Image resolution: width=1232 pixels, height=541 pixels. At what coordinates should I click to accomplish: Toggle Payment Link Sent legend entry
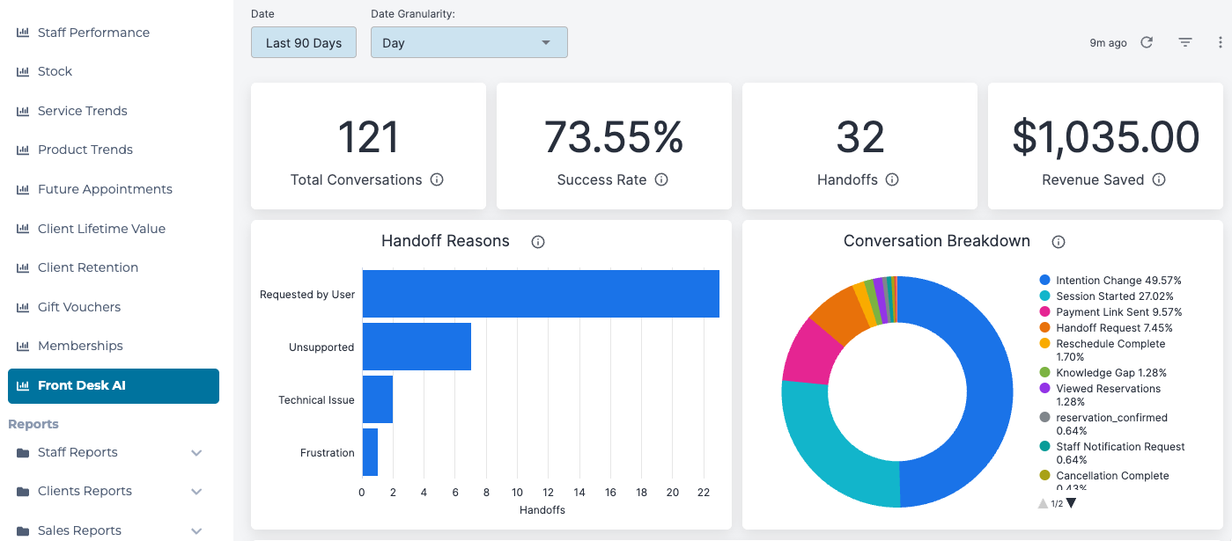tap(1110, 312)
